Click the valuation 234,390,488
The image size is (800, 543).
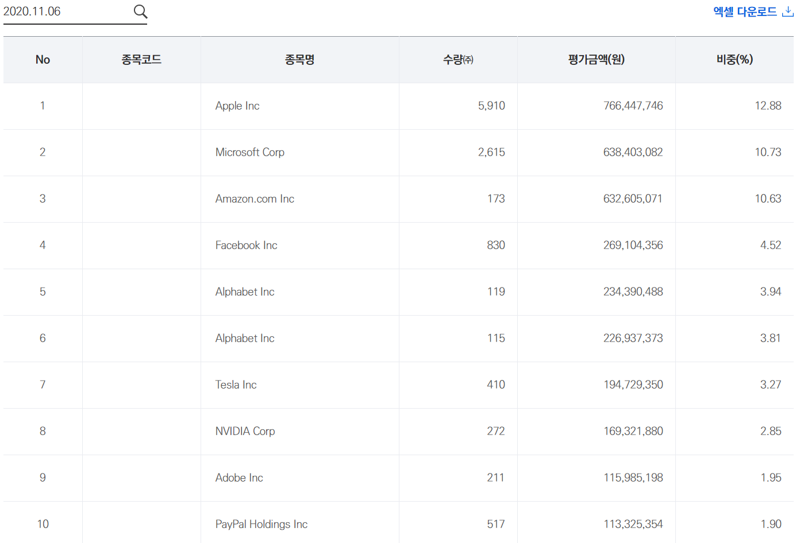pos(633,292)
